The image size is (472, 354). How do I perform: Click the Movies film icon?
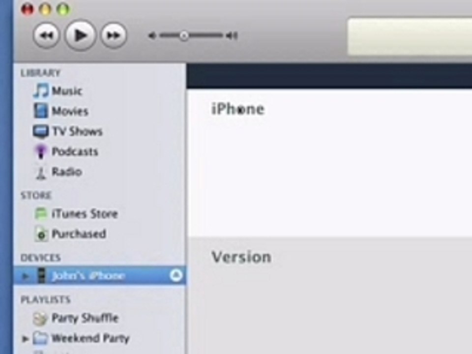tap(41, 111)
